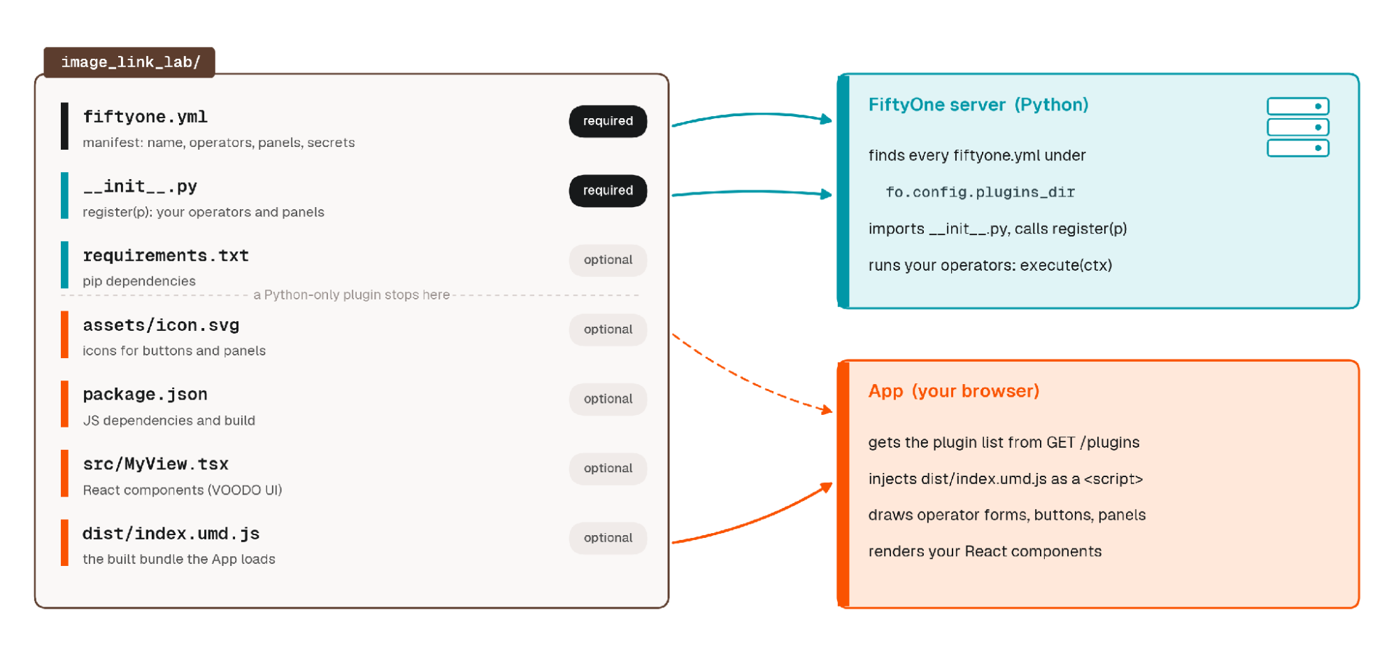
Task: Click the 'pip dependencies' description
Action: [x=139, y=281]
